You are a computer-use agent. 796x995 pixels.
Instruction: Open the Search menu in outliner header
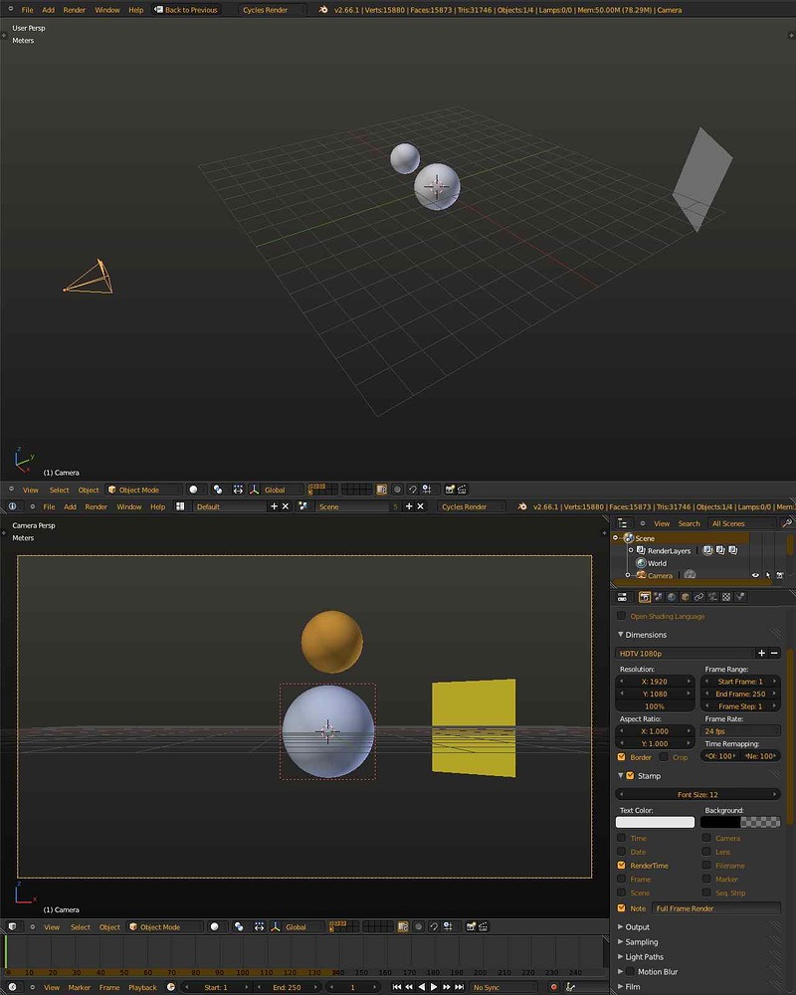pos(689,523)
